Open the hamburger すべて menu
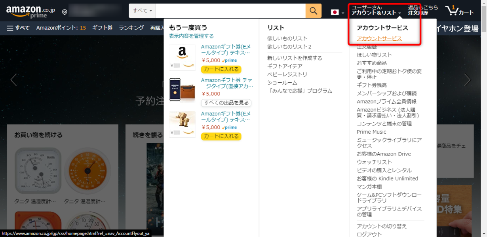Viewport: 487px width, 237px height. (18, 28)
